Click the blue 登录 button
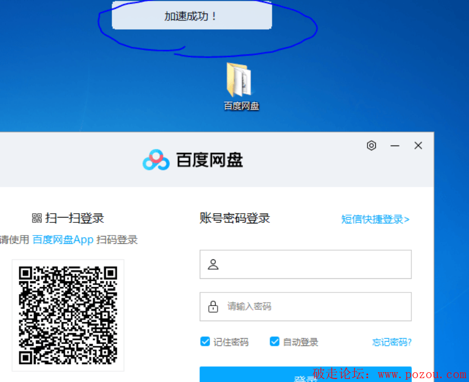Screen dimensions: 469x382 click(305, 374)
